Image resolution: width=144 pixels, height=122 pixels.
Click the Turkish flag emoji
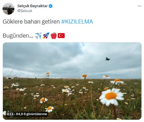coord(61,36)
